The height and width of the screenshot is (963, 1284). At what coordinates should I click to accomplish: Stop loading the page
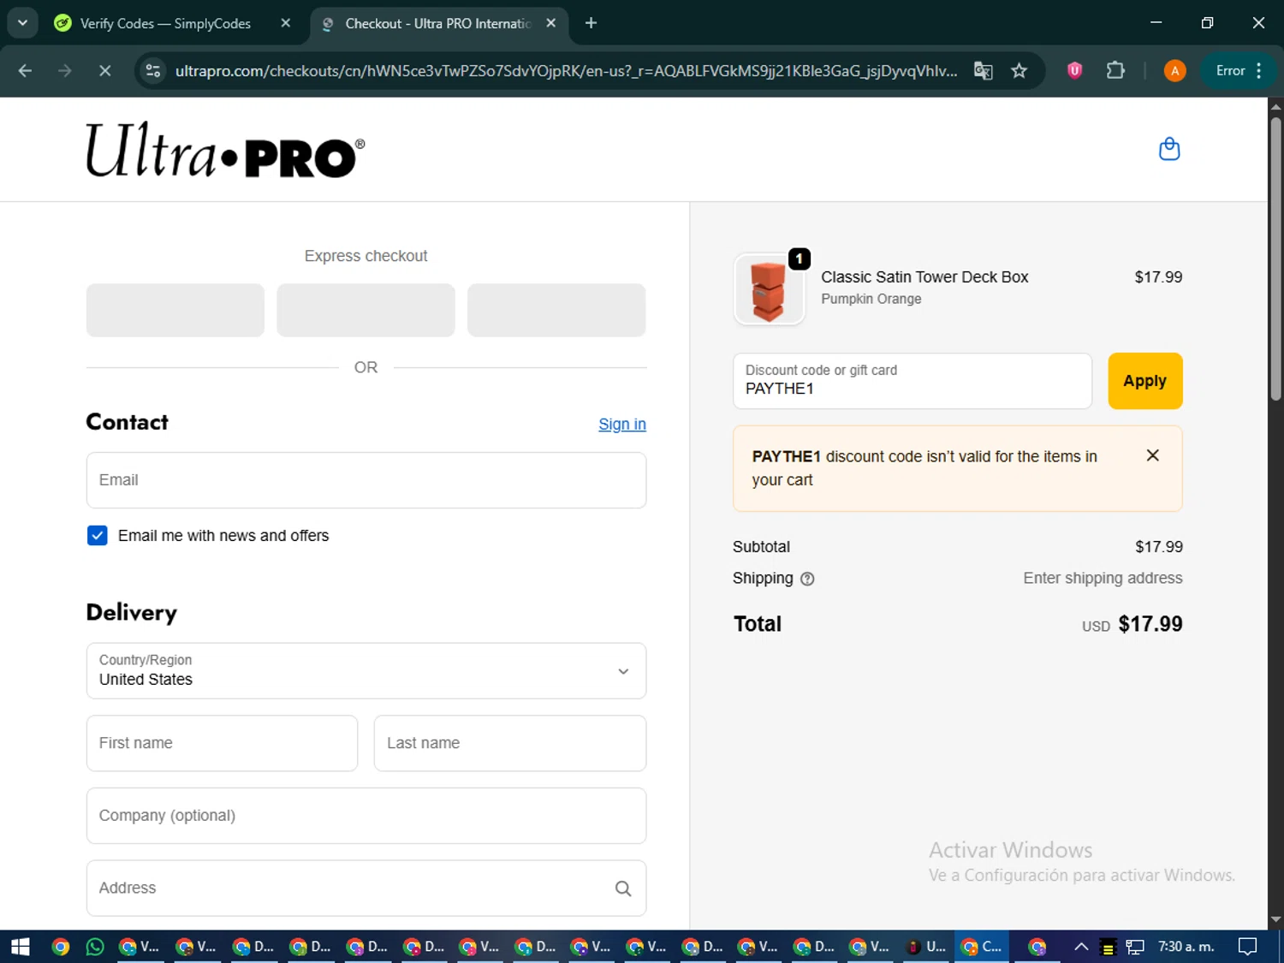(x=104, y=71)
